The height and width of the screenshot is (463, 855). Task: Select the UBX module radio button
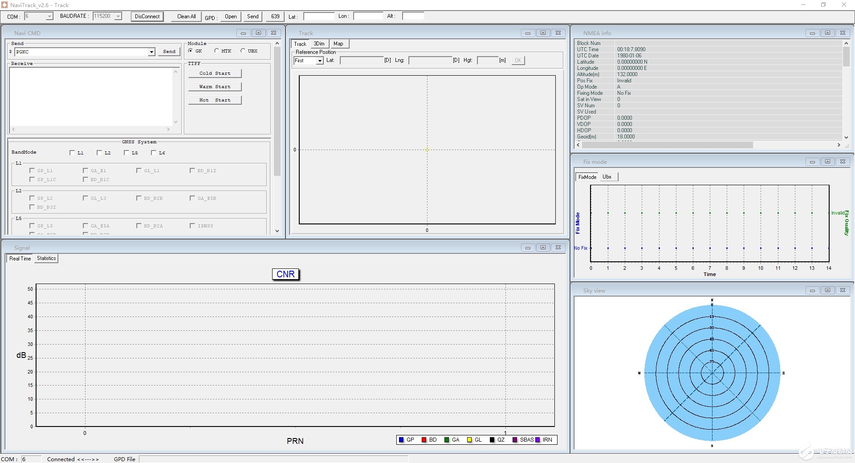pyautogui.click(x=243, y=51)
